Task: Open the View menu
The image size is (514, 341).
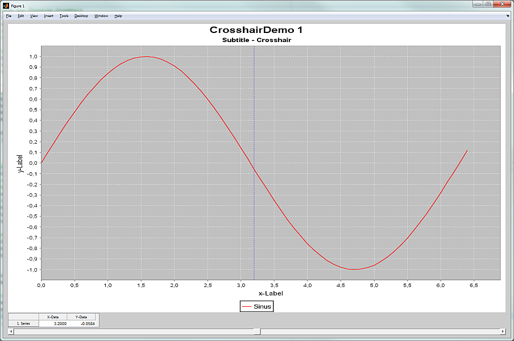Action: coord(34,16)
